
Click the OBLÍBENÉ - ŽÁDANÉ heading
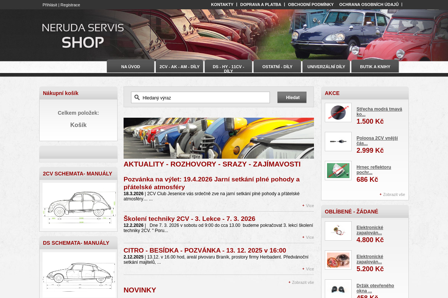(x=351, y=212)
